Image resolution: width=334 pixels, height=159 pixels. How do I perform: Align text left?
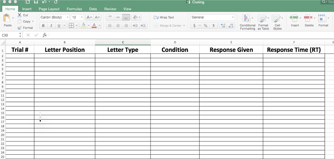tap(110, 25)
